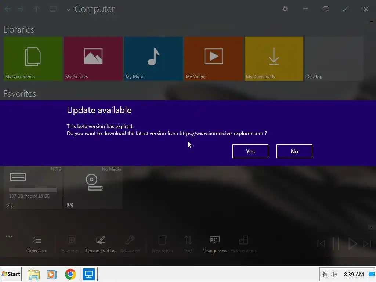Open the My Videos library tile
This screenshot has width=376, height=282.
click(213, 59)
